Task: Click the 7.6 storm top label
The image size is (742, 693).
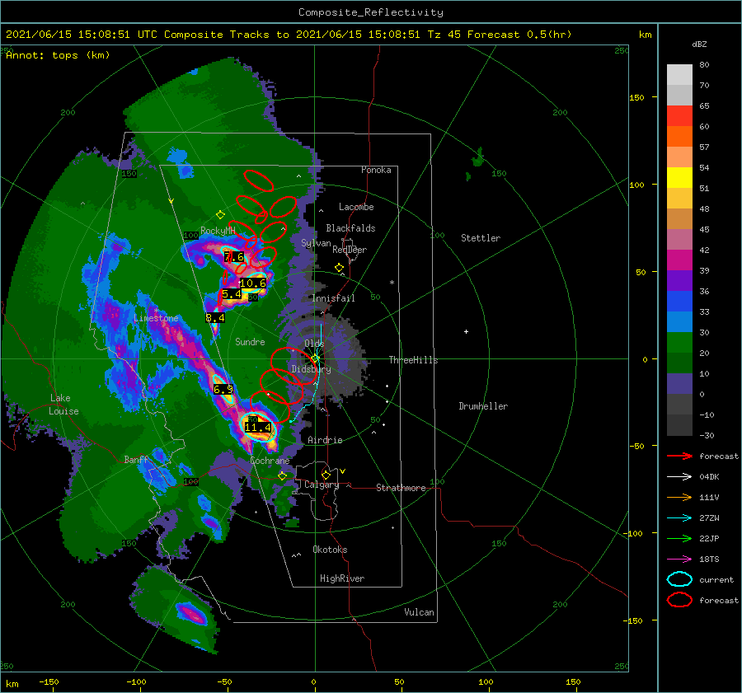Action: coord(234,257)
